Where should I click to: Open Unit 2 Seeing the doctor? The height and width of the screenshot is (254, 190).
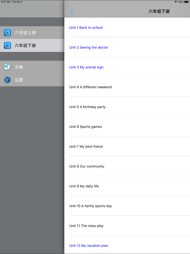pyautogui.click(x=127, y=47)
